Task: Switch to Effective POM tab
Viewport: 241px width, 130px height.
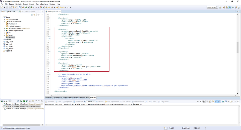Action: (x=84, y=98)
